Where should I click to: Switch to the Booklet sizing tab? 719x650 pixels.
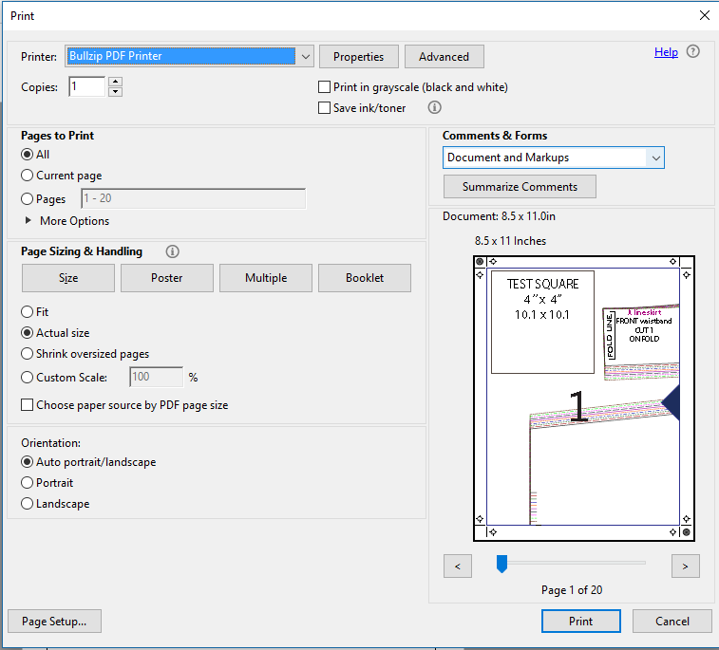365,278
